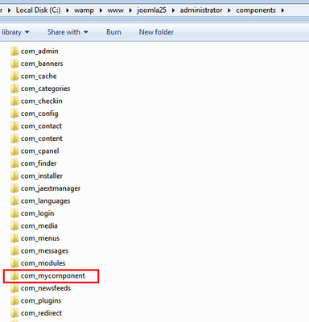Select the com_languages folder name
The height and width of the screenshot is (322, 309).
[45, 200]
